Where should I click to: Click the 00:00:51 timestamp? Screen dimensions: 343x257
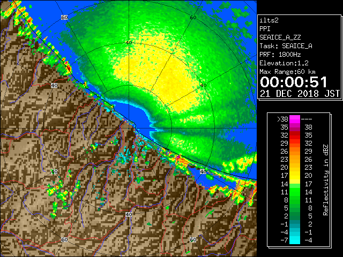(x=294, y=82)
